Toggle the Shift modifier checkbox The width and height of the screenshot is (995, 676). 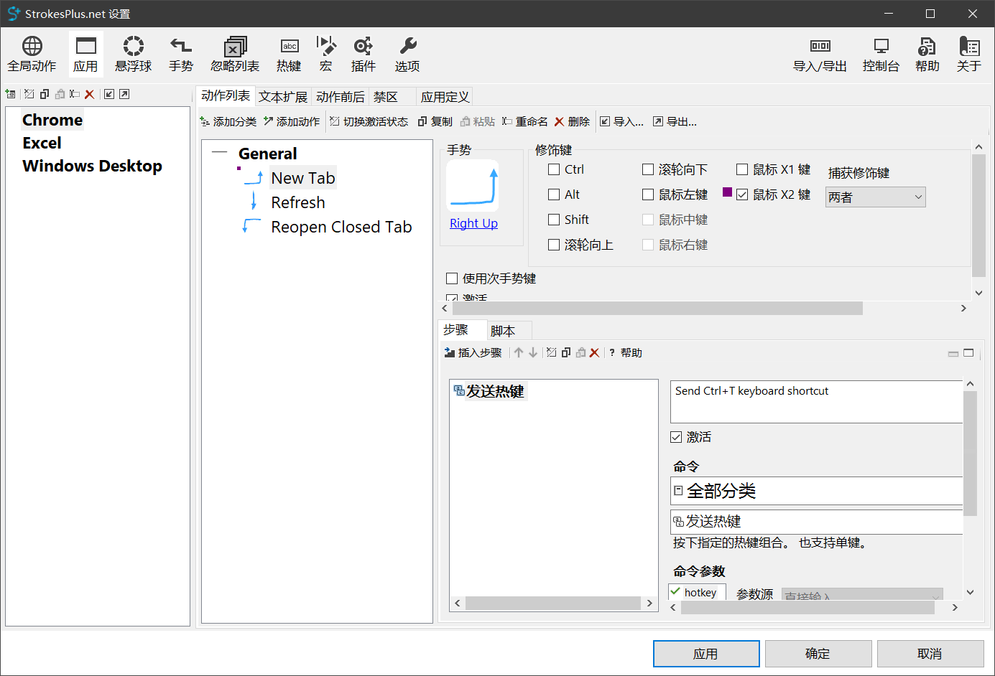click(x=554, y=220)
